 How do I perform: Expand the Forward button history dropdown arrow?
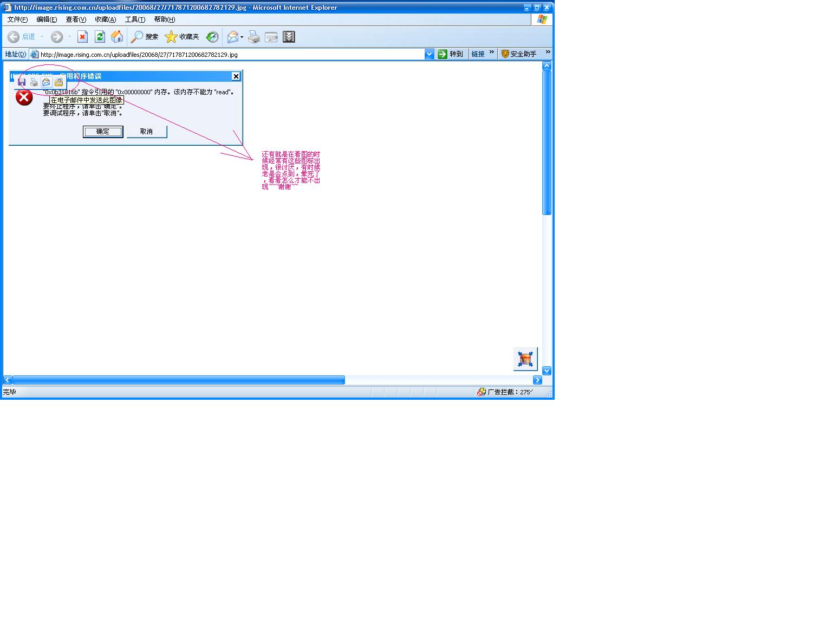pos(69,37)
